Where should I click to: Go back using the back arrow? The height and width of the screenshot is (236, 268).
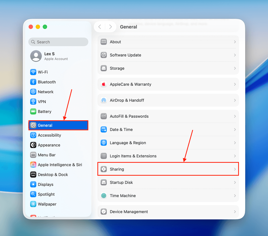(x=100, y=27)
